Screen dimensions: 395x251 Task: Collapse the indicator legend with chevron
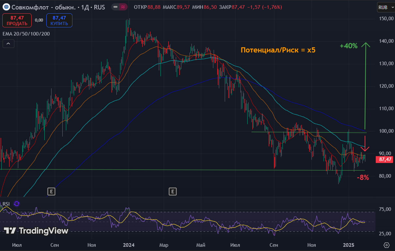pyautogui.click(x=8, y=44)
